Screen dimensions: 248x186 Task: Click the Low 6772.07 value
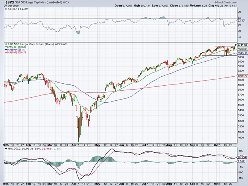point(159,6)
